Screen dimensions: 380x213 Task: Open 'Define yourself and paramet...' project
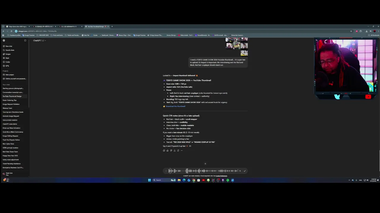pyautogui.click(x=14, y=79)
